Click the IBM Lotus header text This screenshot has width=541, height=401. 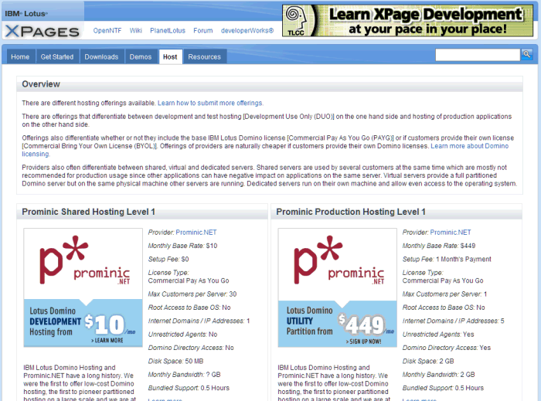pos(26,13)
